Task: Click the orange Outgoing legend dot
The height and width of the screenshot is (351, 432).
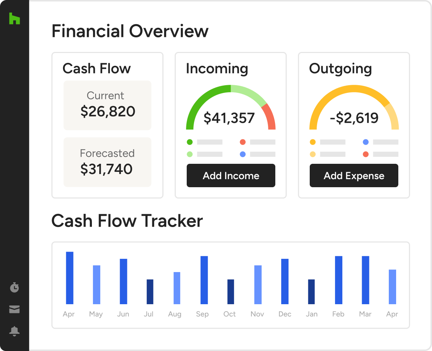Action: click(313, 142)
